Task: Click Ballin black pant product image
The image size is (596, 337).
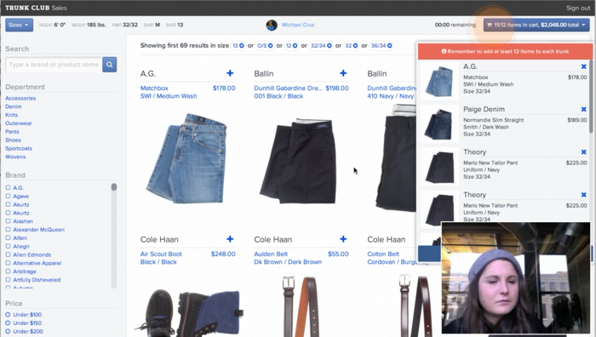Action: (298, 162)
